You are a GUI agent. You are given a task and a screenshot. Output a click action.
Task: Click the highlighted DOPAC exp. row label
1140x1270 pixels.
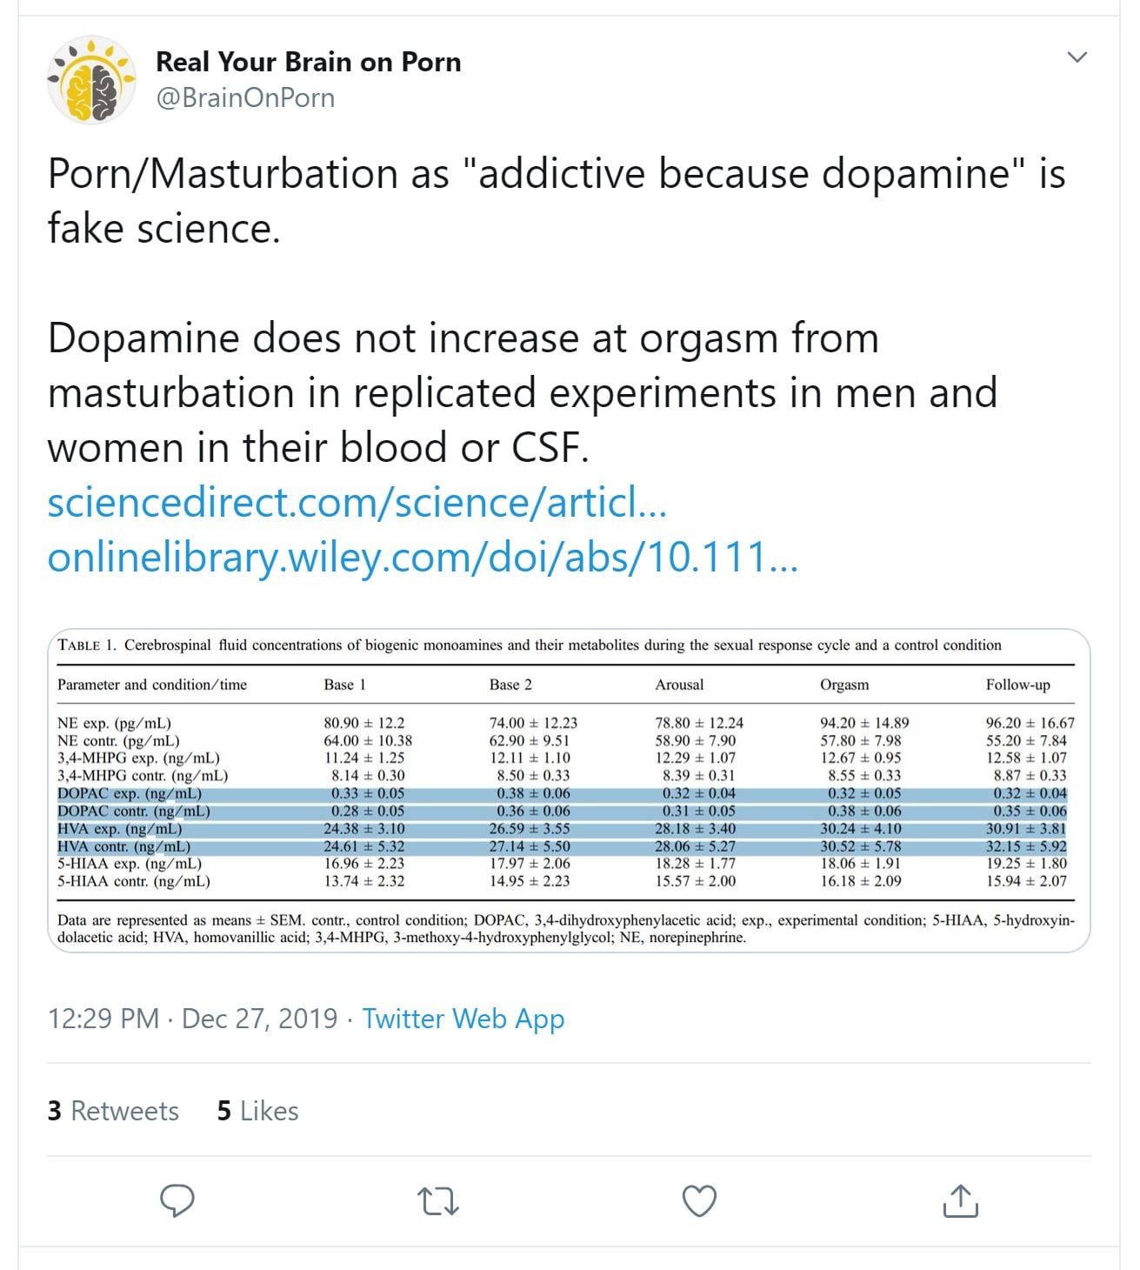(x=130, y=793)
